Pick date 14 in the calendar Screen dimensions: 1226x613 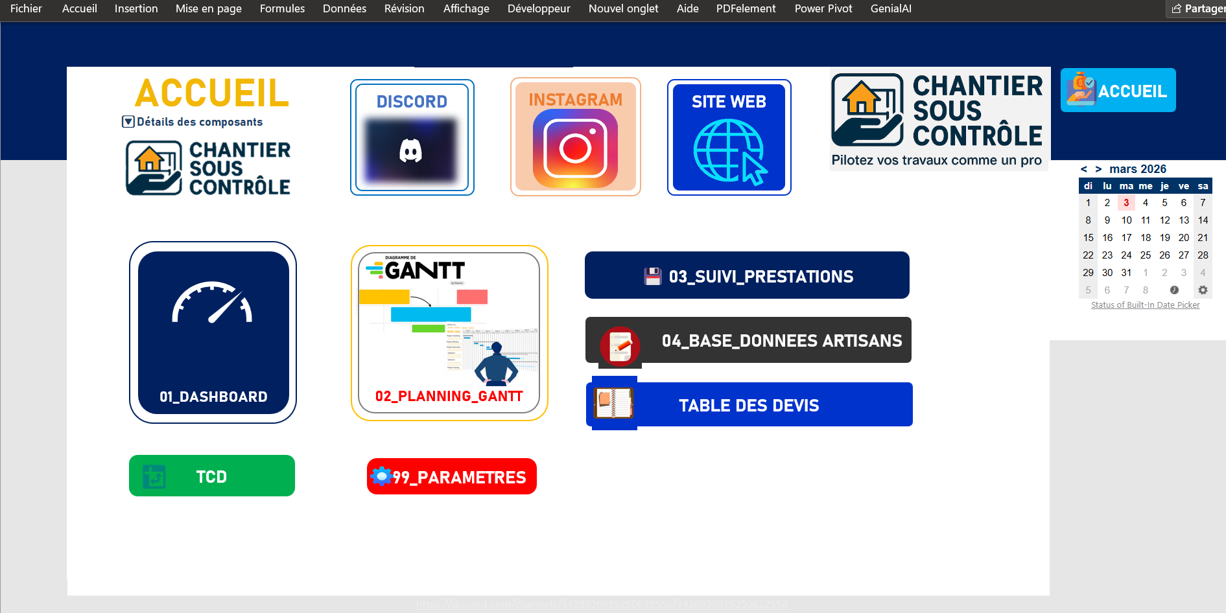point(1203,220)
